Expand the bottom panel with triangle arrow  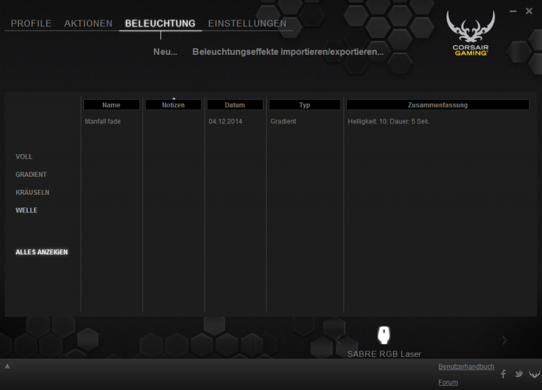click(x=7, y=366)
